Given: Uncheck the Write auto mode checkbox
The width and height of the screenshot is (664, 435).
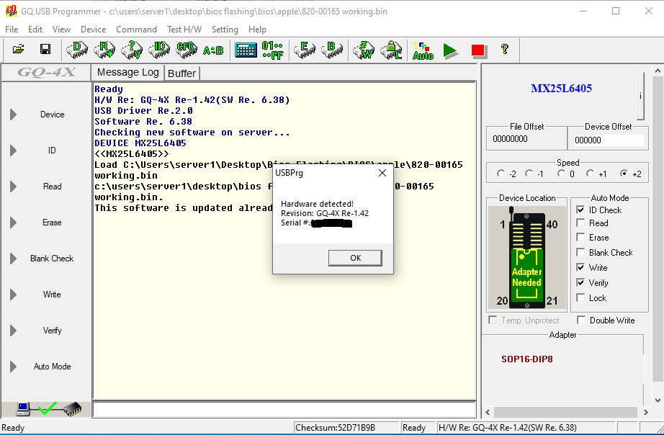Looking at the screenshot, I should point(580,268).
